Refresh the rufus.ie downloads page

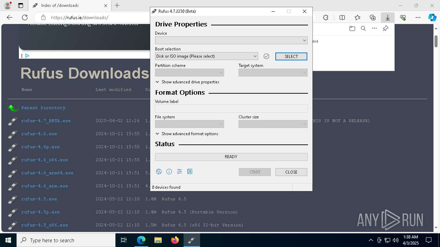click(x=25, y=17)
